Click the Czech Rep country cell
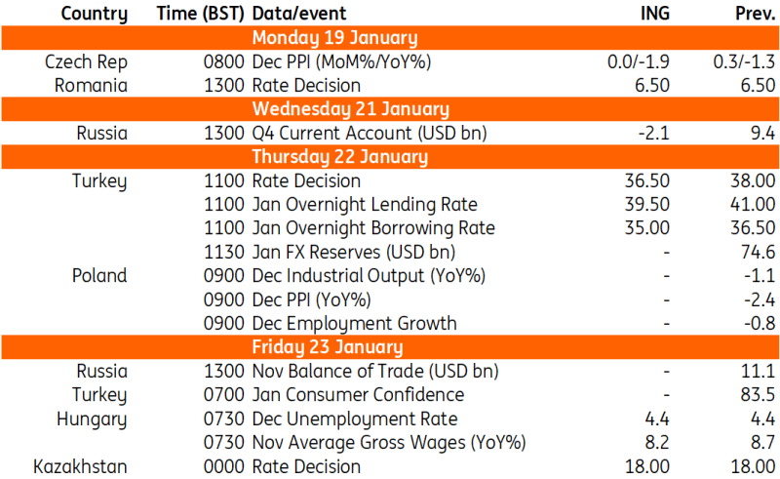This screenshot has height=479, width=780. 86,61
